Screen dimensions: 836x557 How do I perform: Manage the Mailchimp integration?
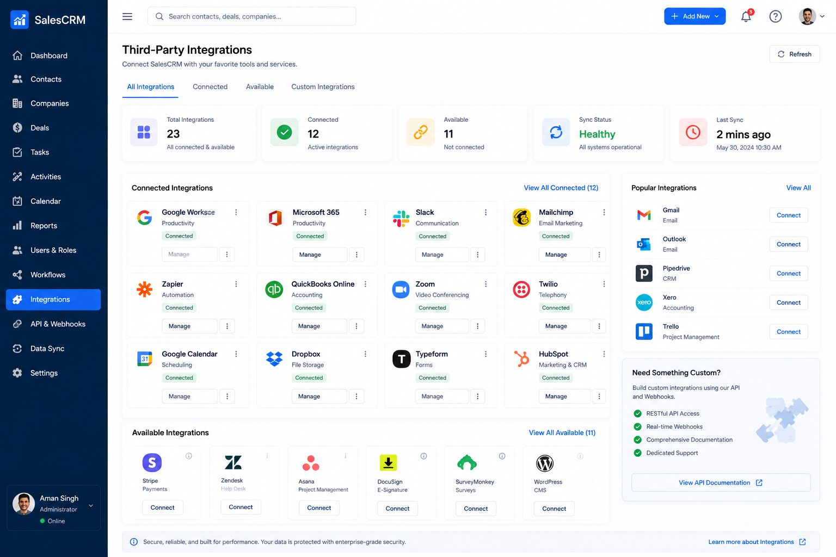tap(564, 255)
